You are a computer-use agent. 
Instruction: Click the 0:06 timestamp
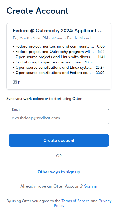(x=101, y=46)
